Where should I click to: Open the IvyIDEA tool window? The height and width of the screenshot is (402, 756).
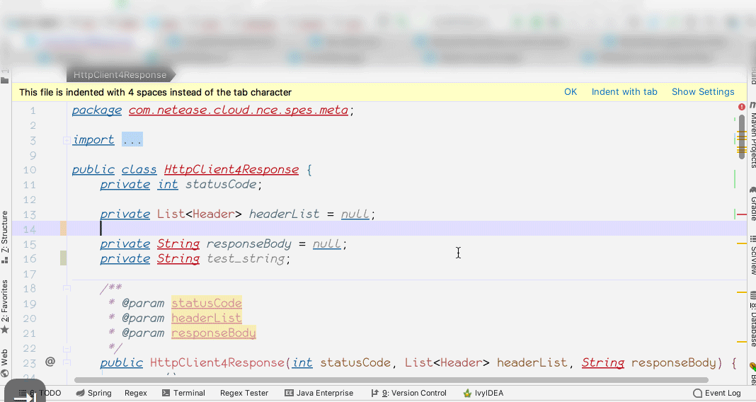pos(483,393)
